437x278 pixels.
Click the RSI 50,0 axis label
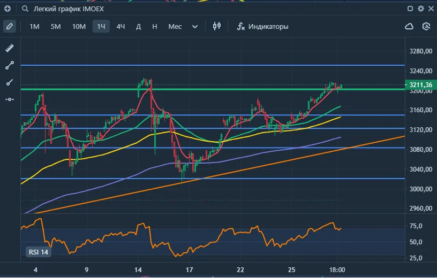coord(416,242)
